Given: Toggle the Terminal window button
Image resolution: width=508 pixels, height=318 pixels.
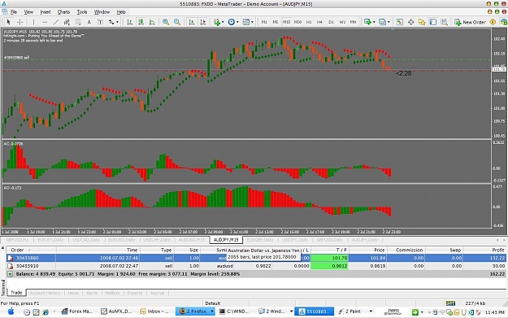Looking at the screenshot, I should click(433, 22).
